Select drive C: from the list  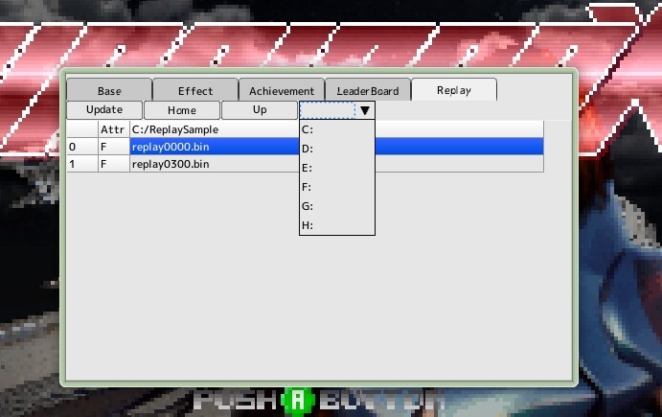tap(337, 129)
